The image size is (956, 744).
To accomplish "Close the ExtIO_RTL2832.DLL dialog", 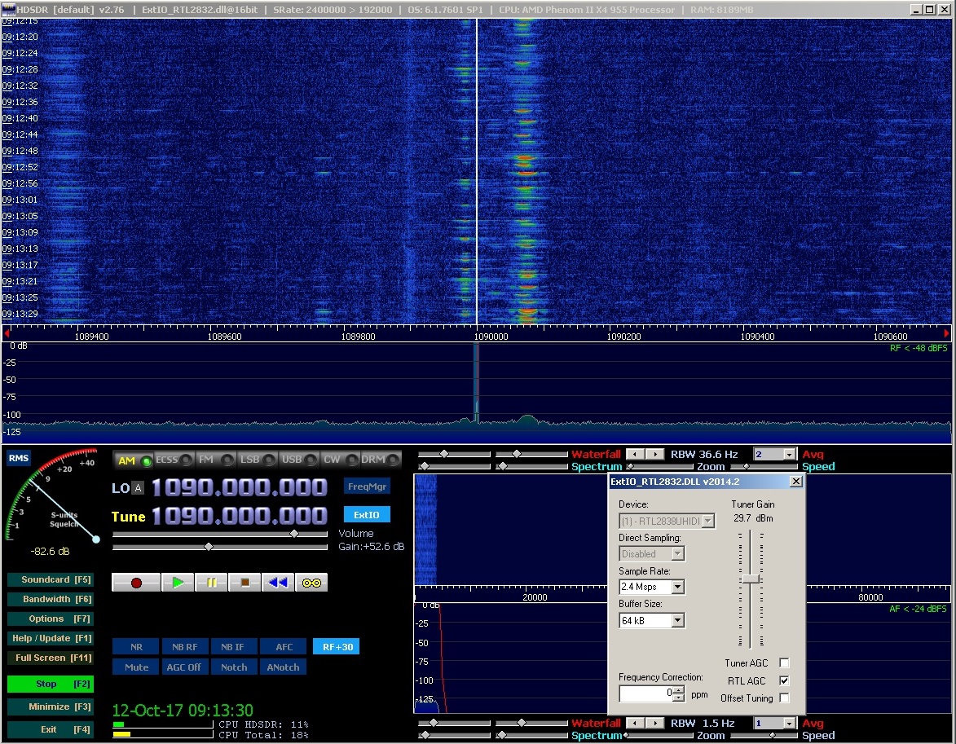I will point(795,481).
